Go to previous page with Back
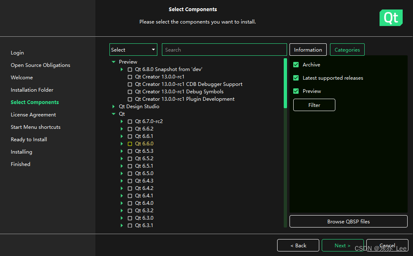Viewport: 413px width, 256px height. coord(298,245)
